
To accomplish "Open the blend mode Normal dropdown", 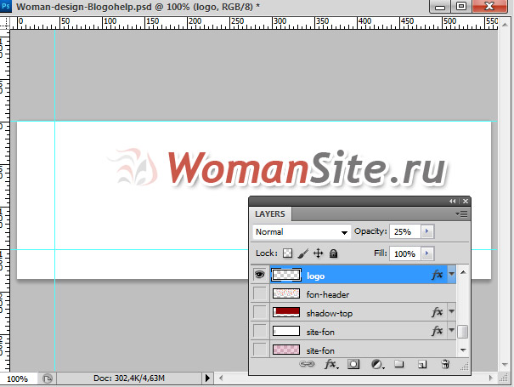I will (302, 231).
